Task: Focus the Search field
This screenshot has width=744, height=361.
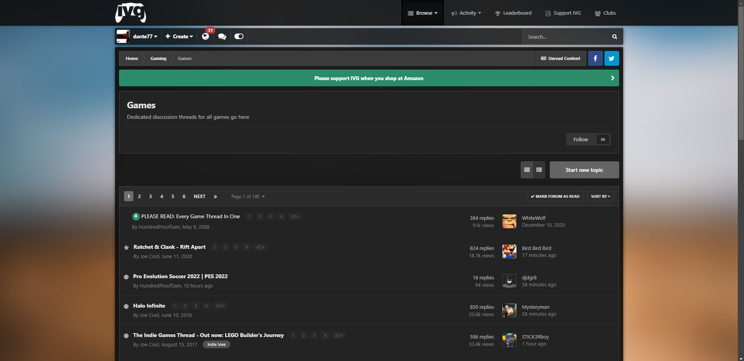Action: pos(567,37)
